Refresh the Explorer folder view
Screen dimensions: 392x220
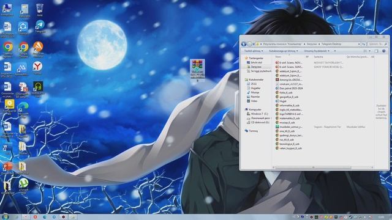click(363, 44)
